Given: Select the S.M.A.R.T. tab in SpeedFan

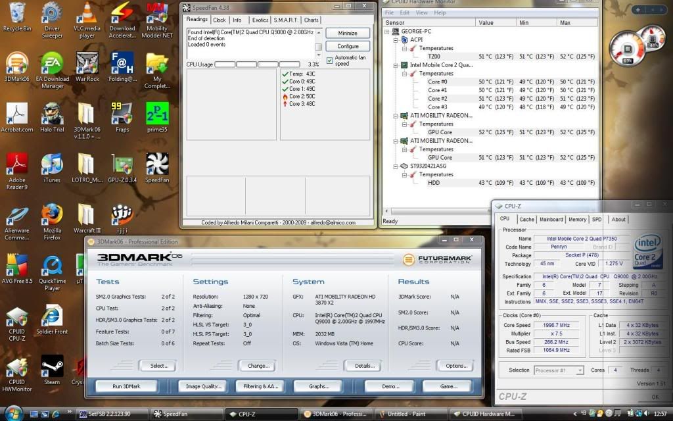Looking at the screenshot, I should click(286, 20).
